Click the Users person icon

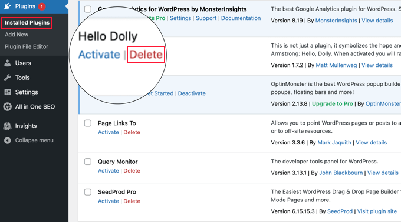click(8, 63)
